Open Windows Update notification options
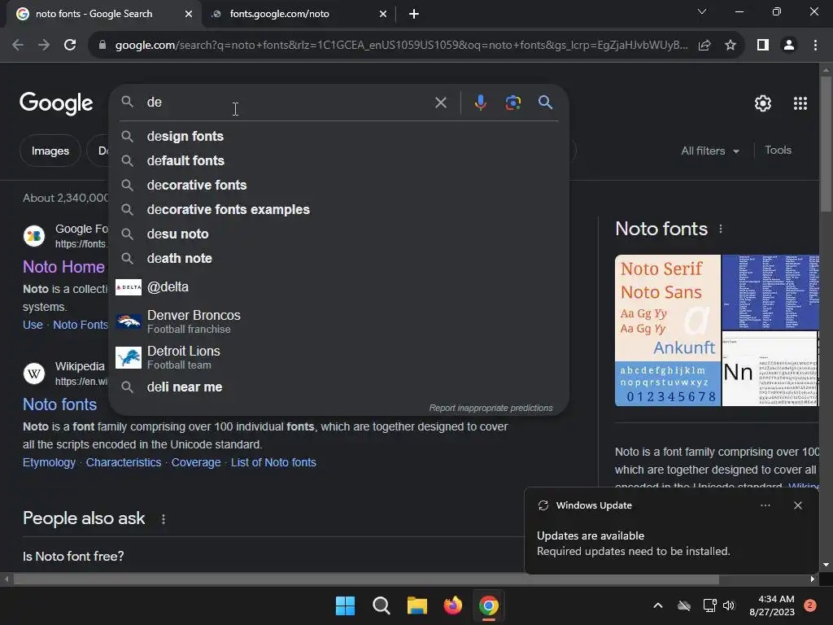The image size is (833, 625). click(x=765, y=505)
